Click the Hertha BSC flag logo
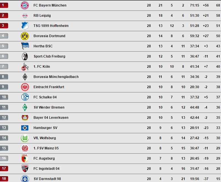 (x=25, y=46)
